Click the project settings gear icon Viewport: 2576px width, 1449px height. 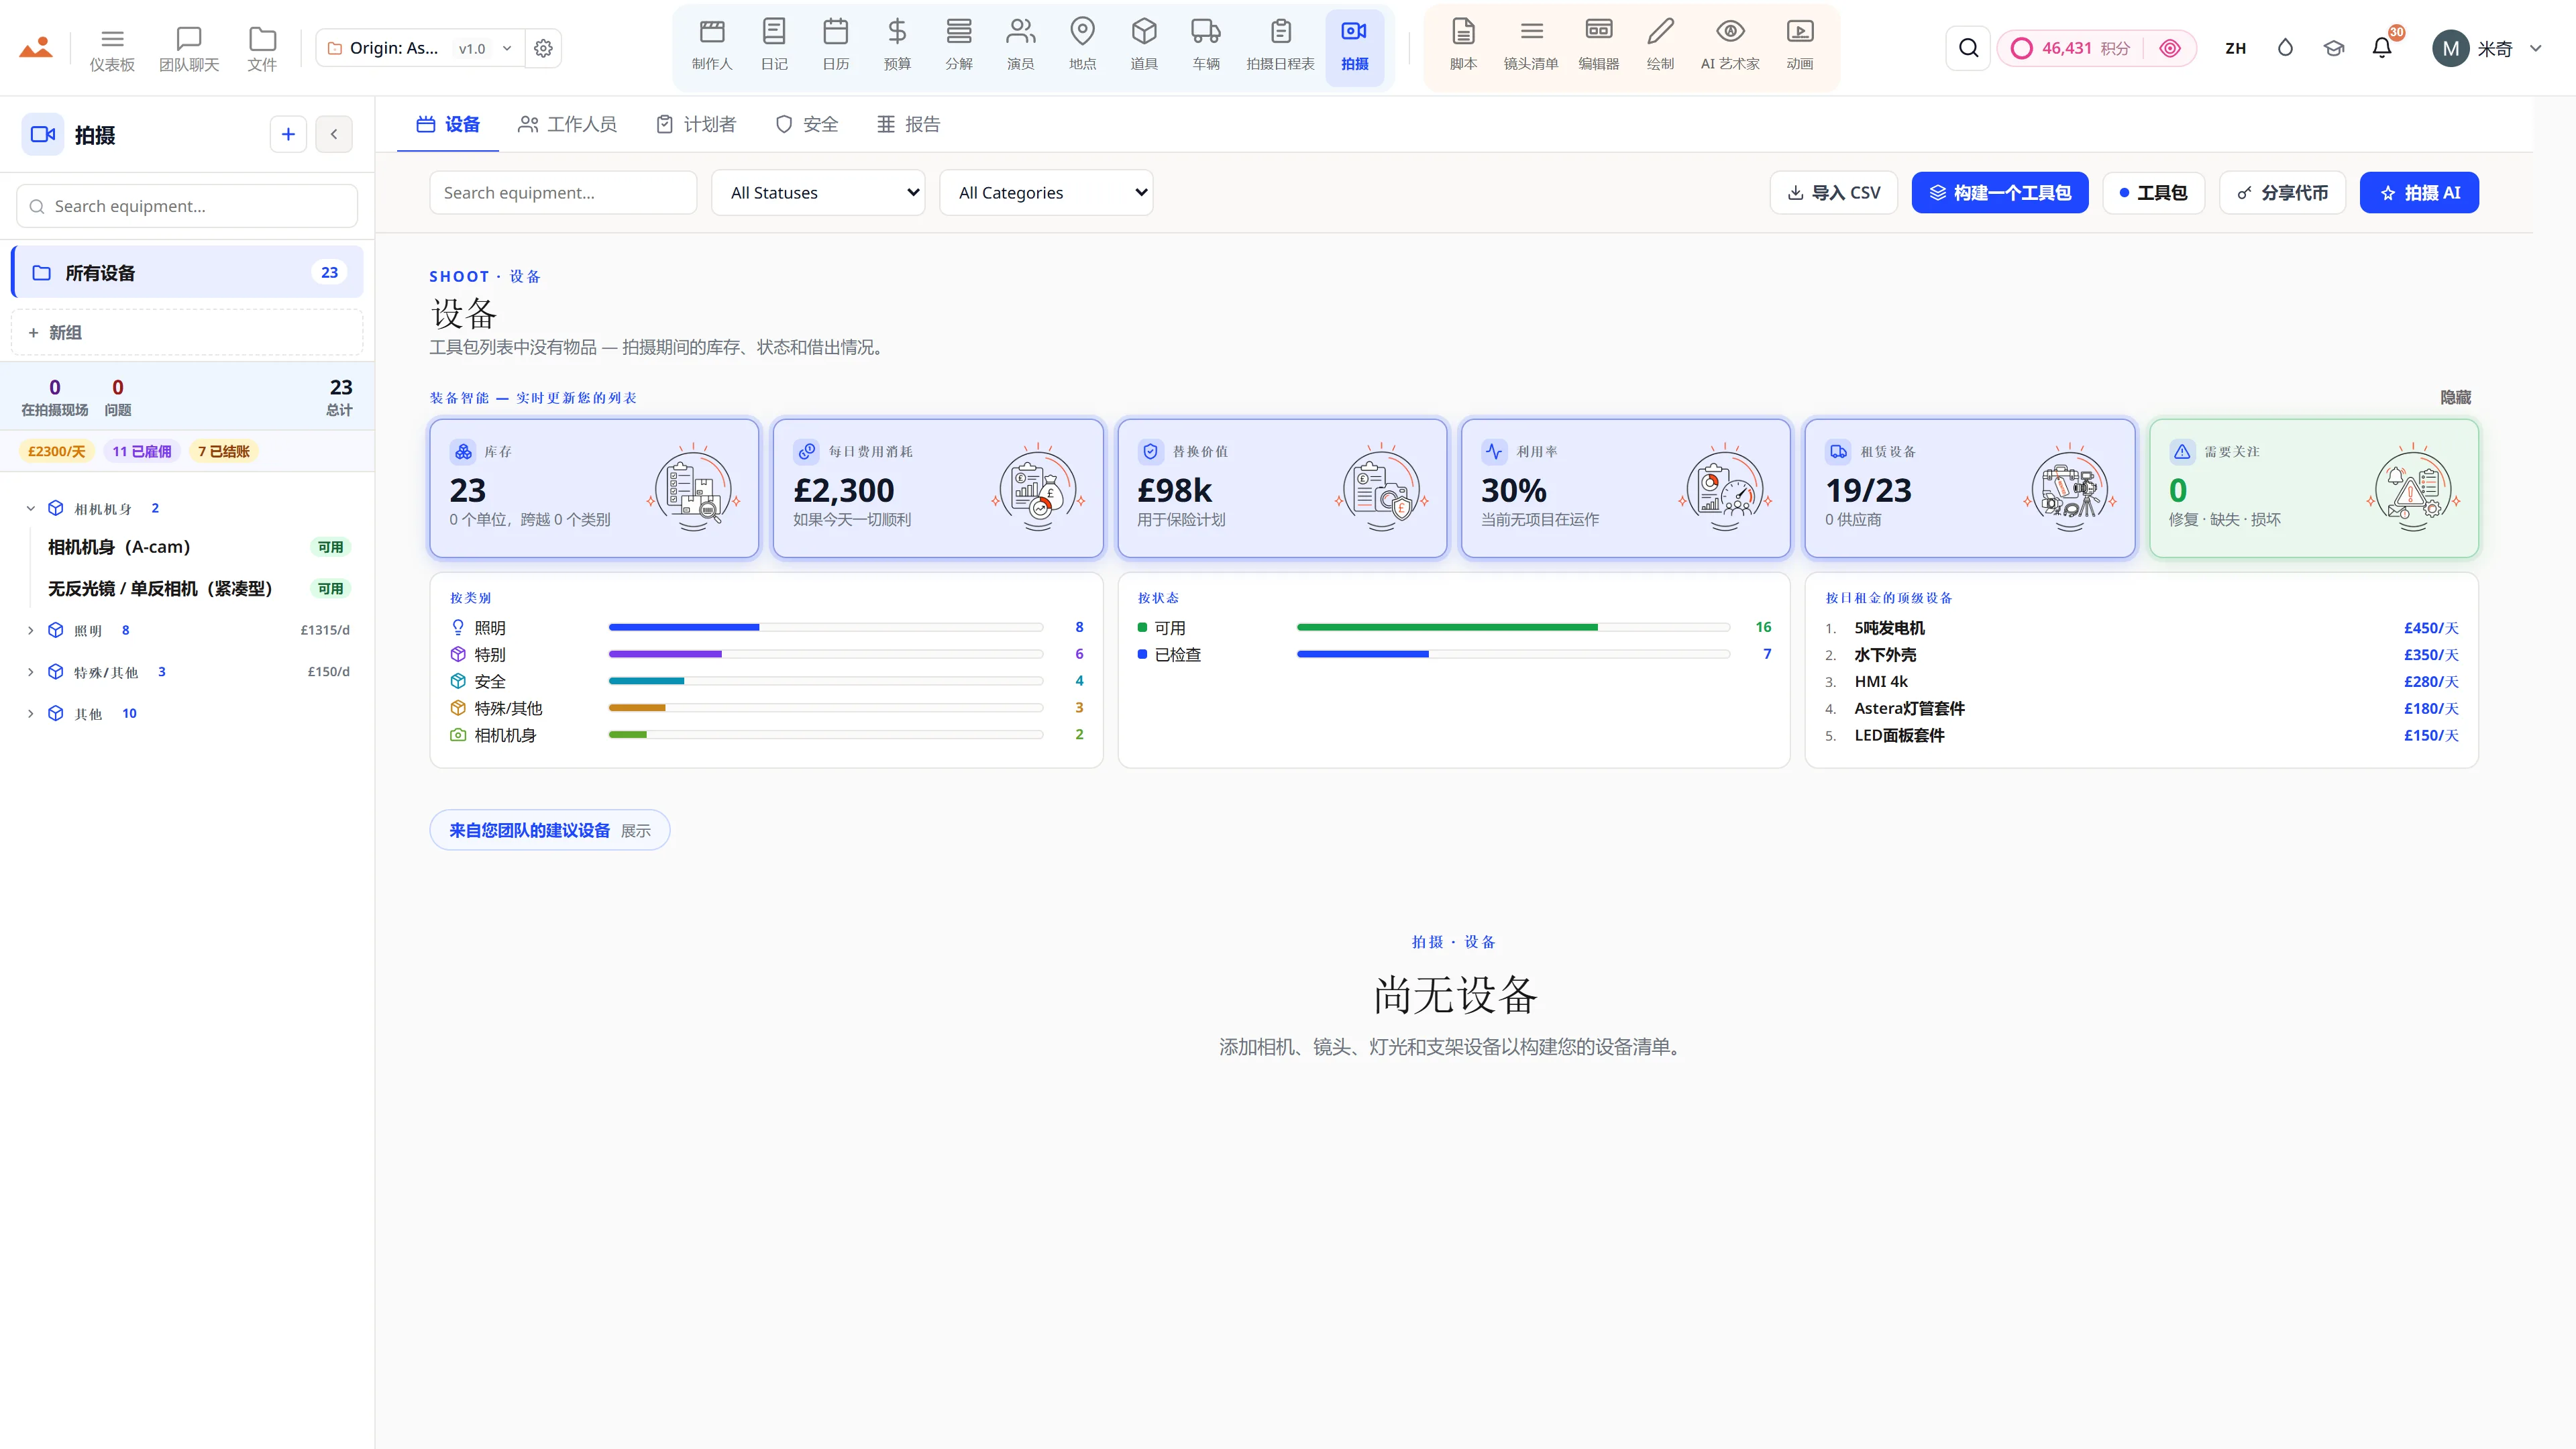pyautogui.click(x=543, y=48)
